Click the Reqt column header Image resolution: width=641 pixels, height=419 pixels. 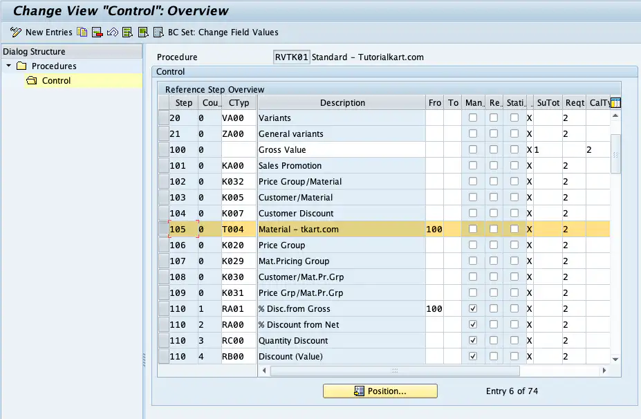pos(575,102)
